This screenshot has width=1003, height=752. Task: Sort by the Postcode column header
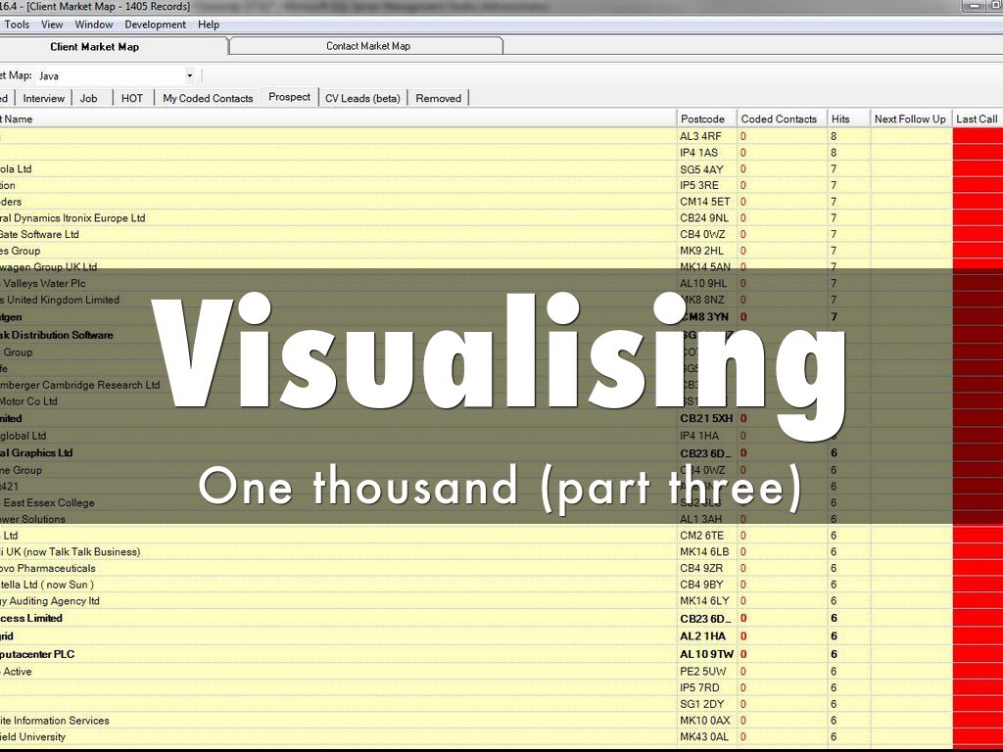(702, 119)
